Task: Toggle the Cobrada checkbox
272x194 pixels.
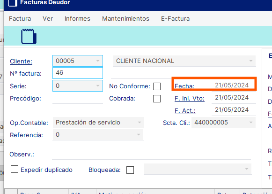Action: coord(157,99)
